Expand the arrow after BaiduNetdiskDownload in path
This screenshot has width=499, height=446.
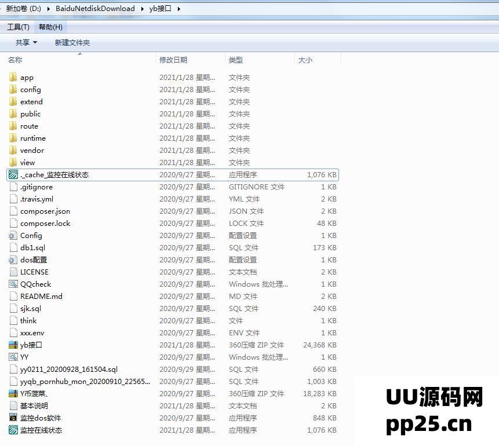pos(141,9)
